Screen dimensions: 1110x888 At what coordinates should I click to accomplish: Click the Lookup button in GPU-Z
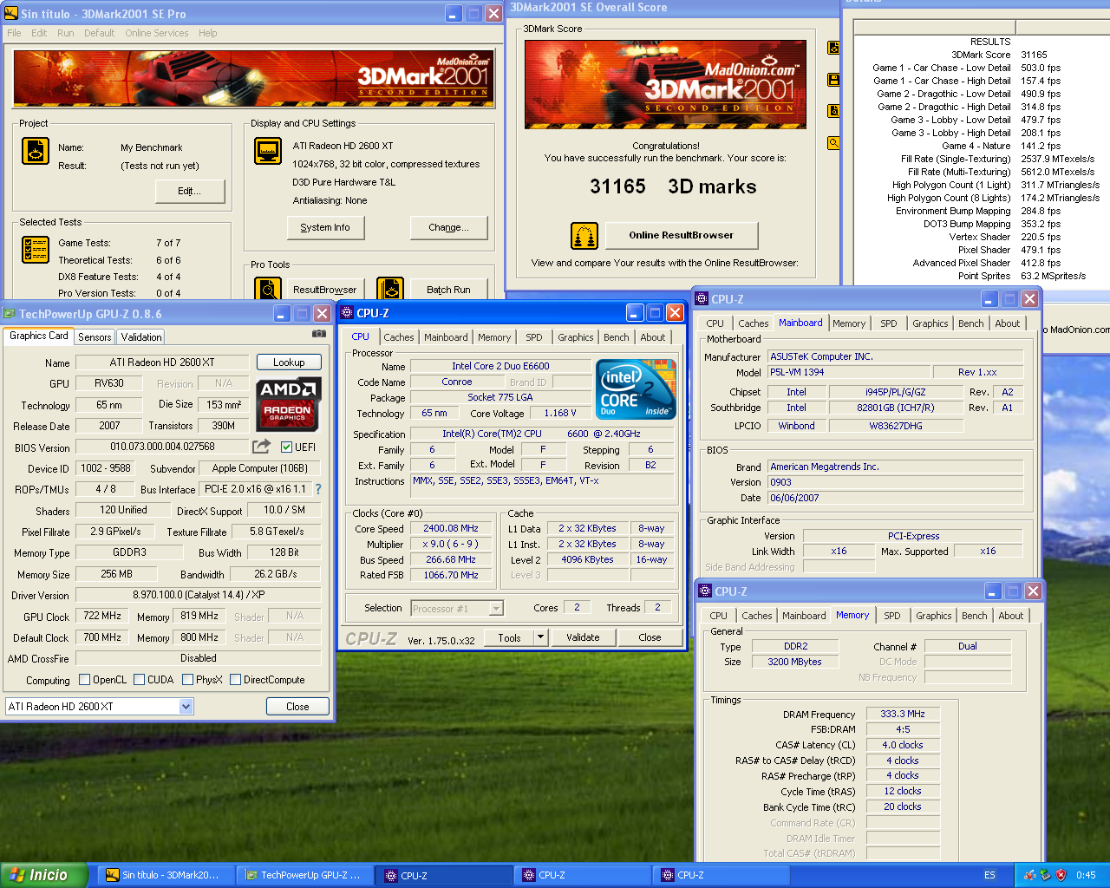tap(289, 362)
